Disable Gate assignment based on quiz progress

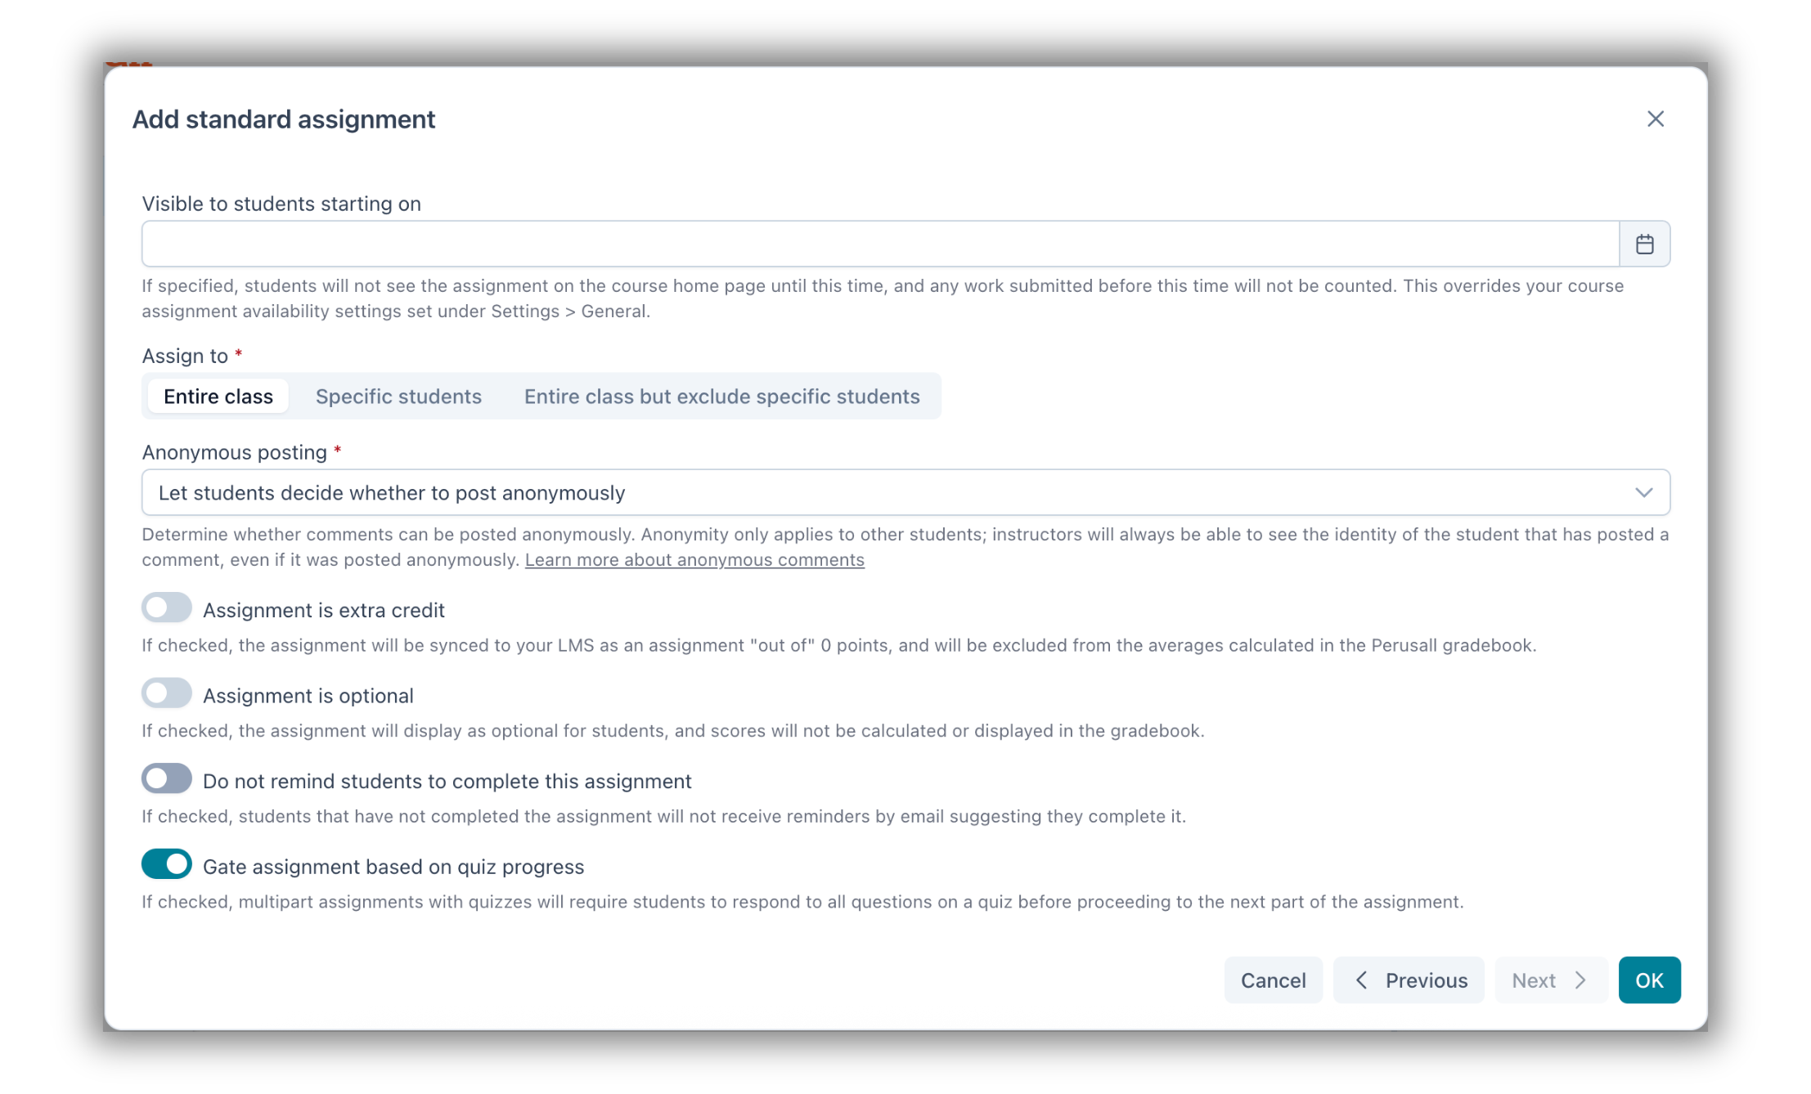167,864
